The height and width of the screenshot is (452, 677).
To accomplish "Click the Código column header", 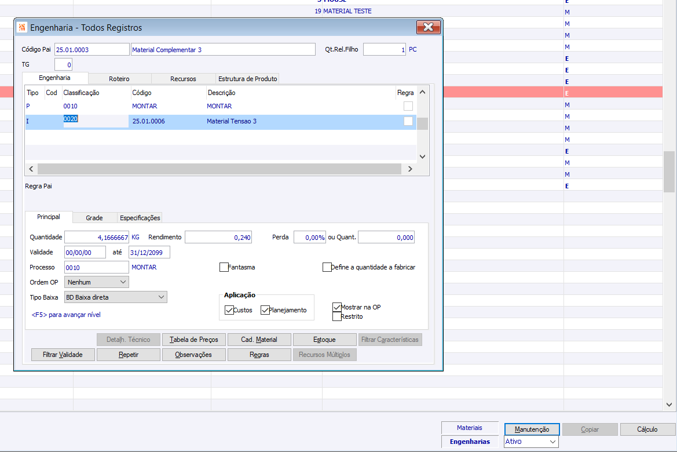I will point(142,93).
